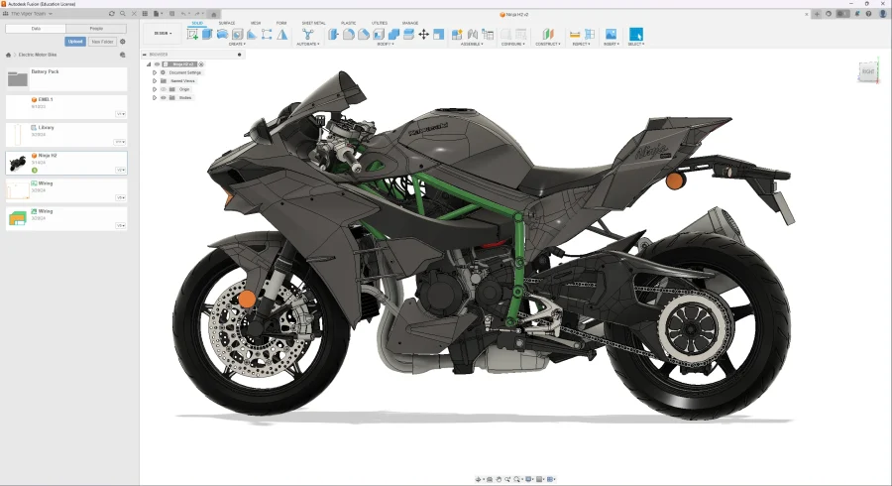Viewport: 892px width, 486px height.
Task: Toggle the data panel grid icon
Action: click(x=145, y=14)
